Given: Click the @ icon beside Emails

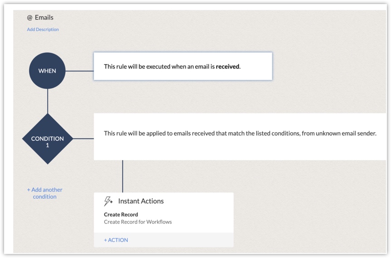Looking at the screenshot, I should tap(30, 18).
